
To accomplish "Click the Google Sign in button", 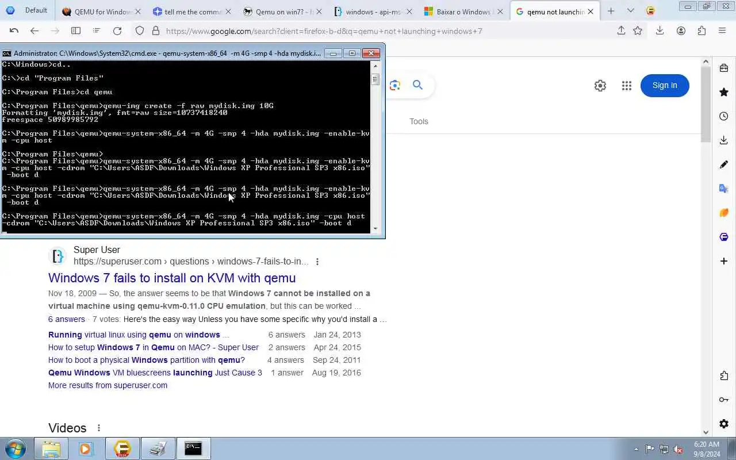I will (x=665, y=86).
